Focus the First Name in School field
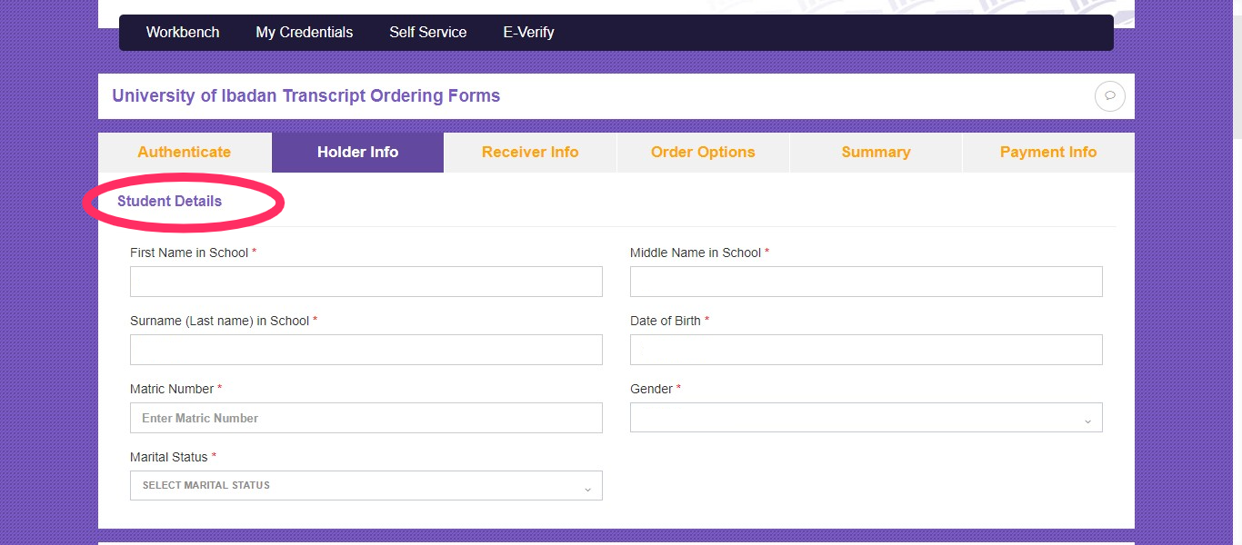Viewport: 1242px width, 545px height. tap(366, 282)
